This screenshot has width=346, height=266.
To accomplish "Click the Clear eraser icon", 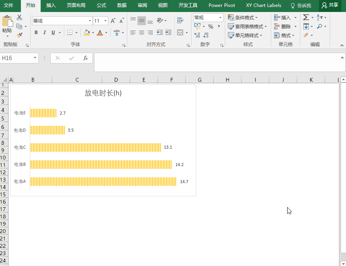I will click(x=306, y=35).
